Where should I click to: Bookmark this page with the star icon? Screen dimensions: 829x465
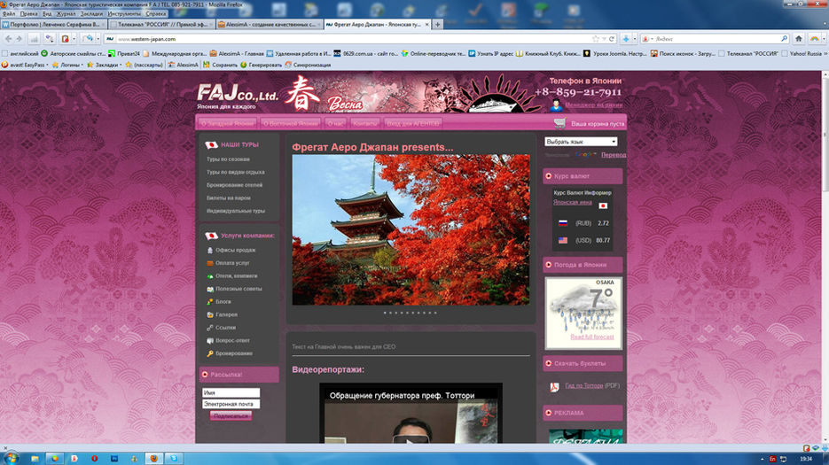click(596, 39)
